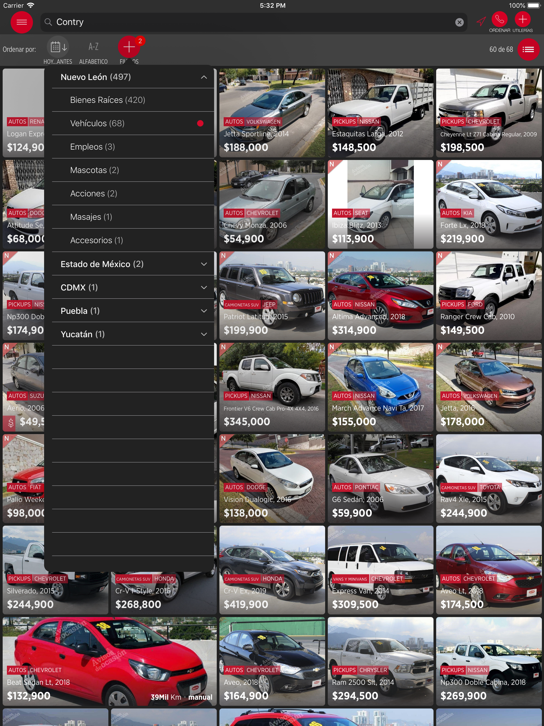Open the Frontier V6 Crew Cab listing
This screenshot has height=726, width=544.
pyautogui.click(x=272, y=387)
